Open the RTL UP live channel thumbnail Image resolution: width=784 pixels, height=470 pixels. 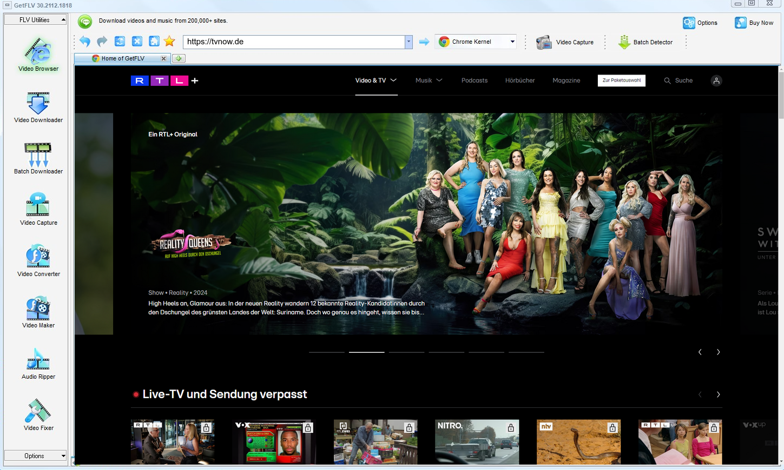680,442
